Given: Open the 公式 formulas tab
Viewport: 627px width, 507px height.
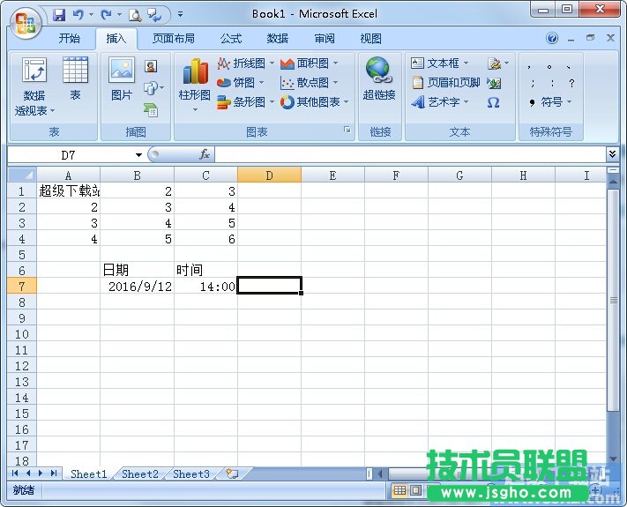Looking at the screenshot, I should 231,39.
